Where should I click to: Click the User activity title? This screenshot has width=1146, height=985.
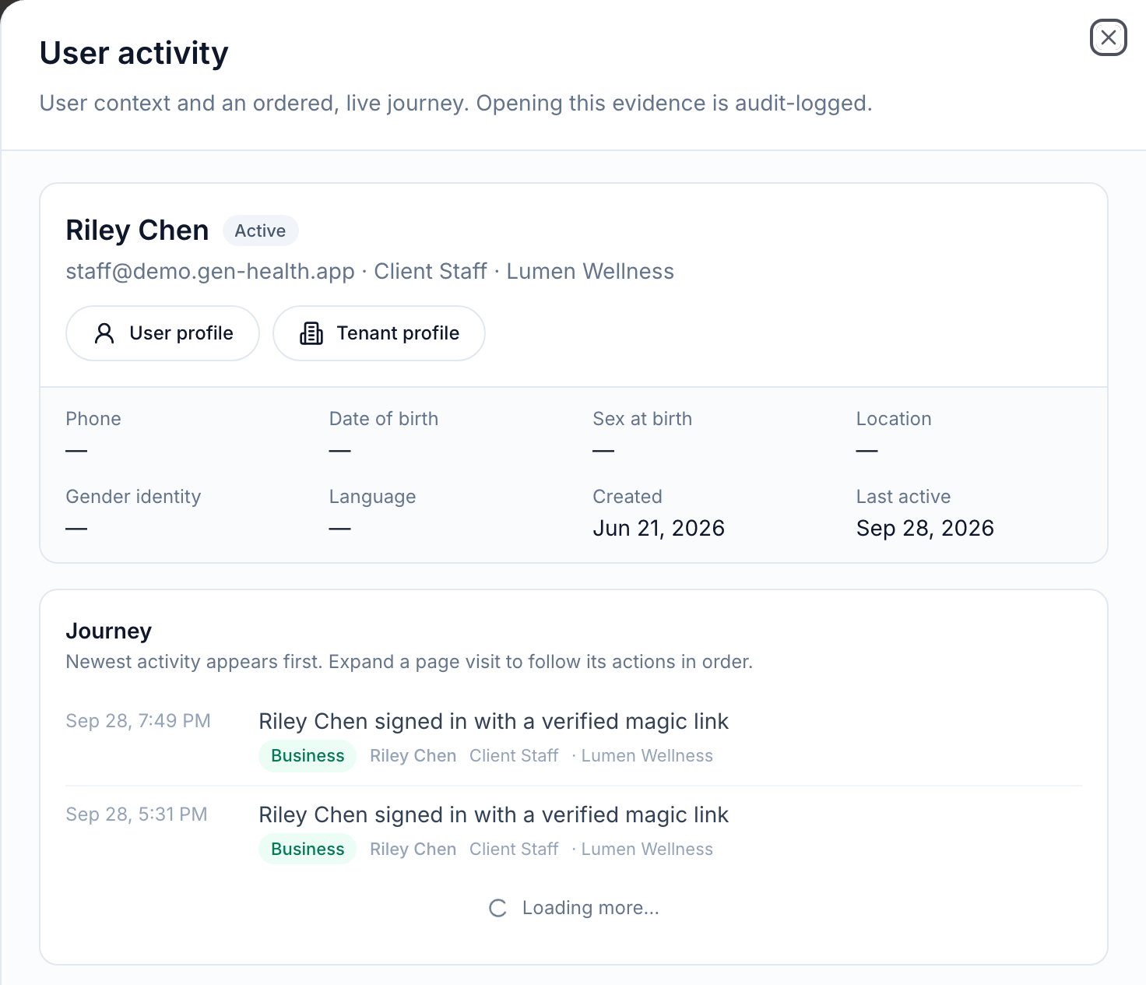(x=134, y=53)
